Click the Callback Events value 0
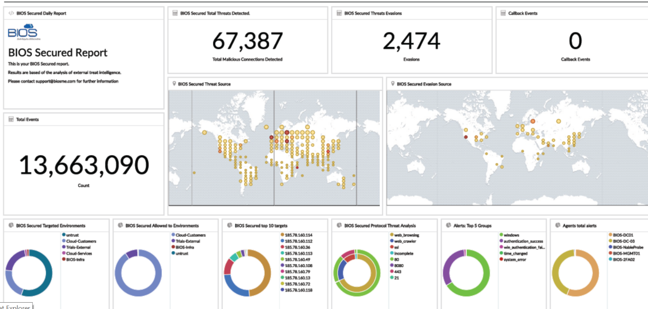 [575, 41]
